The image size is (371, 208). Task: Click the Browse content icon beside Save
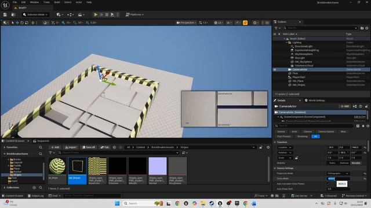pos(13,14)
